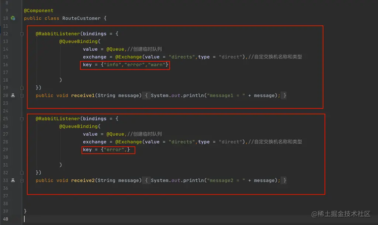378x225 pixels.
Task: Click the Spring bean gutter icon on line 10
Action: click(13, 18)
